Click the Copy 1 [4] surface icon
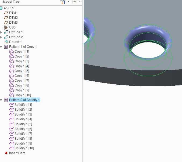The height and width of the screenshot is (162, 182). 12,66
